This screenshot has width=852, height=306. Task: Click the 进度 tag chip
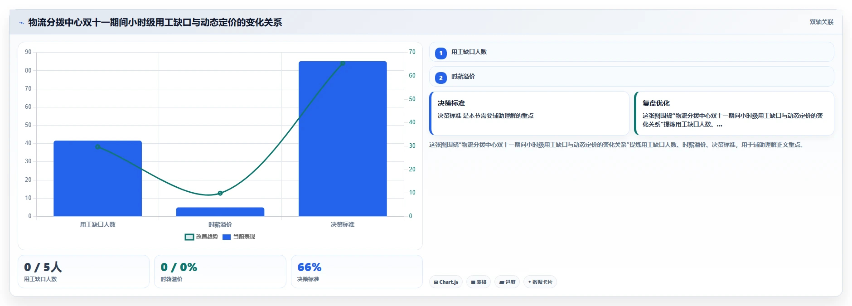(507, 282)
